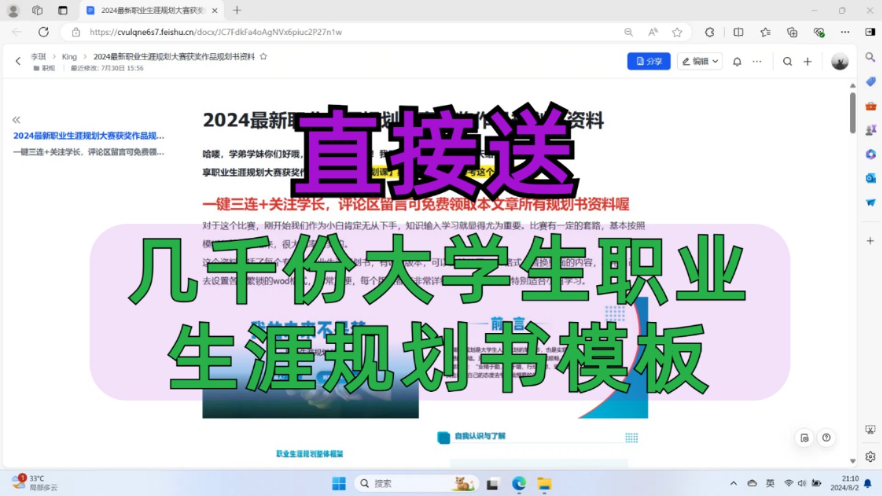Create new document with plus icon

808,61
